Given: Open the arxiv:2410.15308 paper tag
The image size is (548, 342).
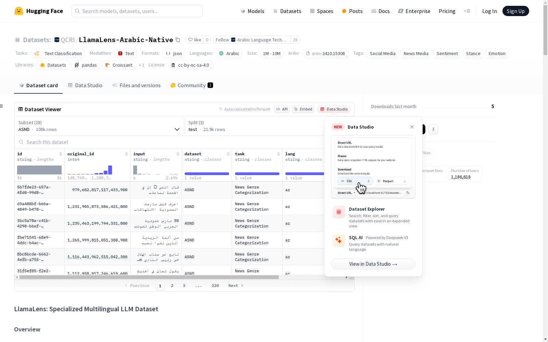Looking at the screenshot, I should point(325,53).
